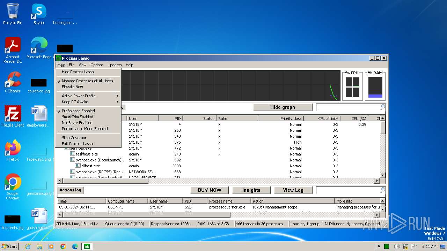Open the guestregion Word document icon
This screenshot has height=251, width=447.
(x=39, y=219)
